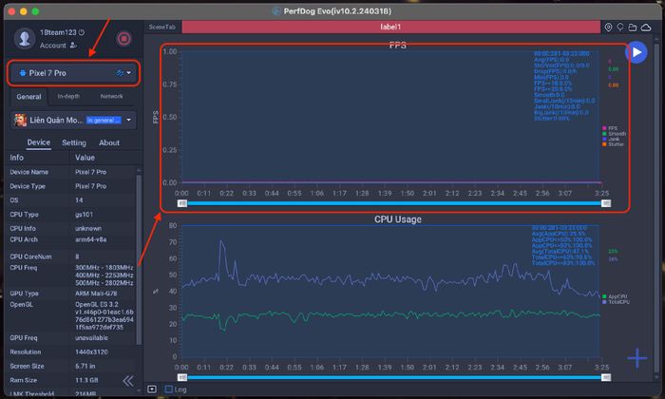The image size is (665, 399).
Task: Click the Value column header
Action: 85,158
